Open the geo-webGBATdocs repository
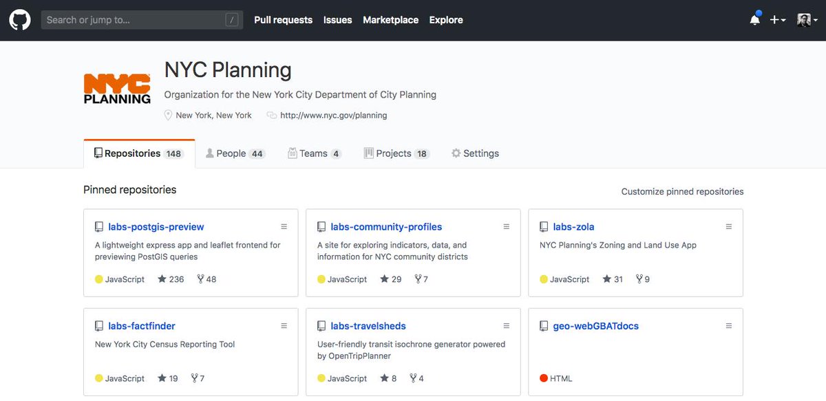826x401 pixels. tap(596, 326)
